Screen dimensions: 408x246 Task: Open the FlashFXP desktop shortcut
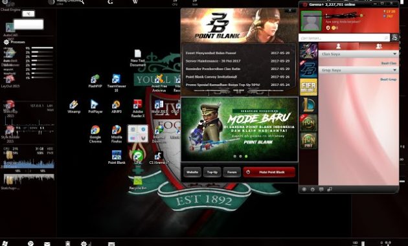click(95, 81)
